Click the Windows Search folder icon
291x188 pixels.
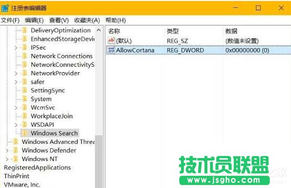25,133
